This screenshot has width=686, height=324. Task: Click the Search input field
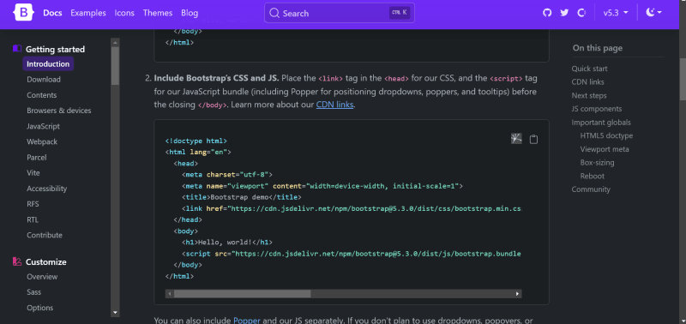340,13
